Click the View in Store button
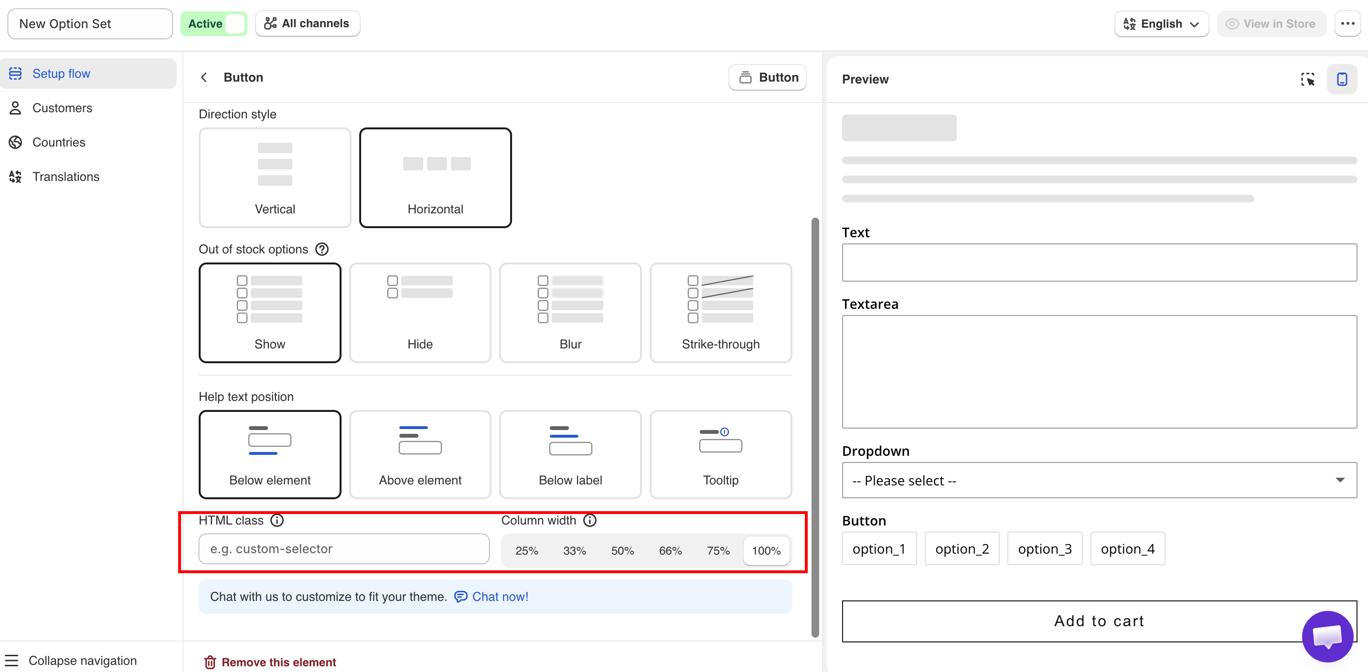This screenshot has width=1368, height=672. click(1272, 24)
